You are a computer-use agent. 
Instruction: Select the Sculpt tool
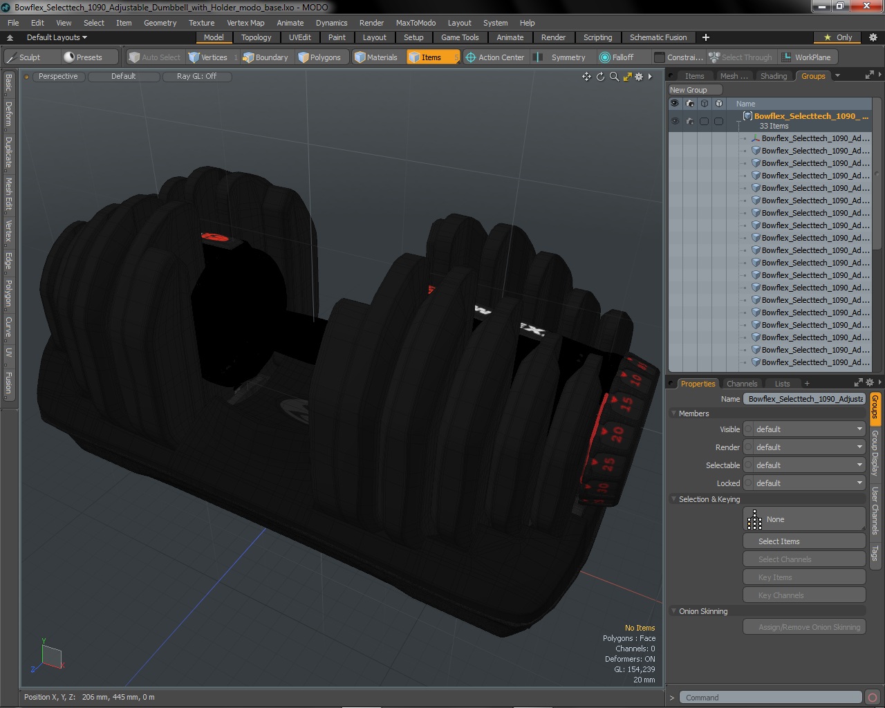point(30,57)
